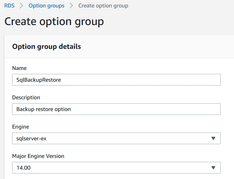Go back to Option groups breadcrumb
Image resolution: width=234 pixels, height=179 pixels.
click(x=46, y=6)
